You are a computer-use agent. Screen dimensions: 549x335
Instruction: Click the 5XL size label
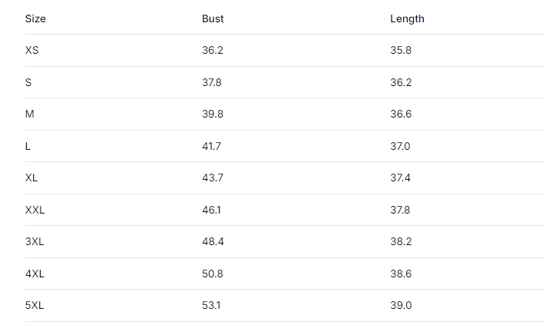click(x=35, y=305)
